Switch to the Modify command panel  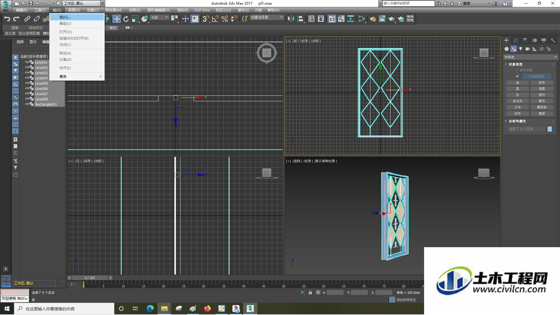coord(516,40)
